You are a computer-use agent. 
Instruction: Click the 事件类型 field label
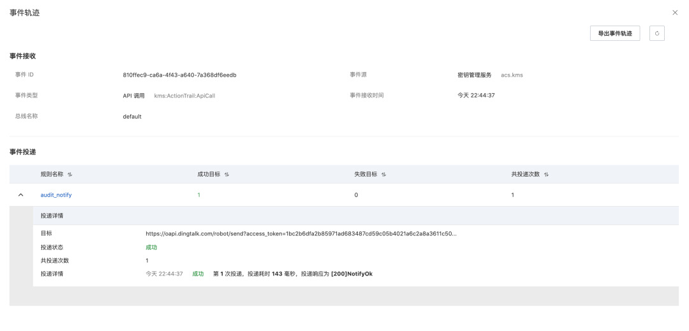click(x=26, y=95)
